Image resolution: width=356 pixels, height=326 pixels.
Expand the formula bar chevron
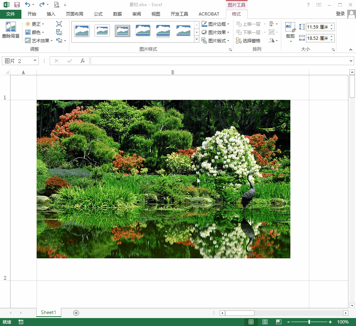click(351, 61)
